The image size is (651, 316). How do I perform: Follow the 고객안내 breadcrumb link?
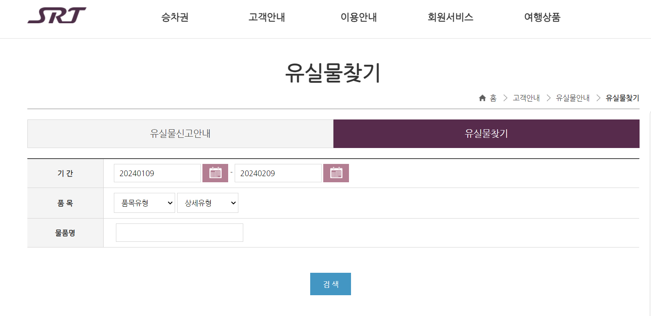pyautogui.click(x=526, y=98)
